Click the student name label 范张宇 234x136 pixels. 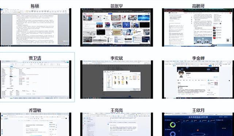coord(117,6)
